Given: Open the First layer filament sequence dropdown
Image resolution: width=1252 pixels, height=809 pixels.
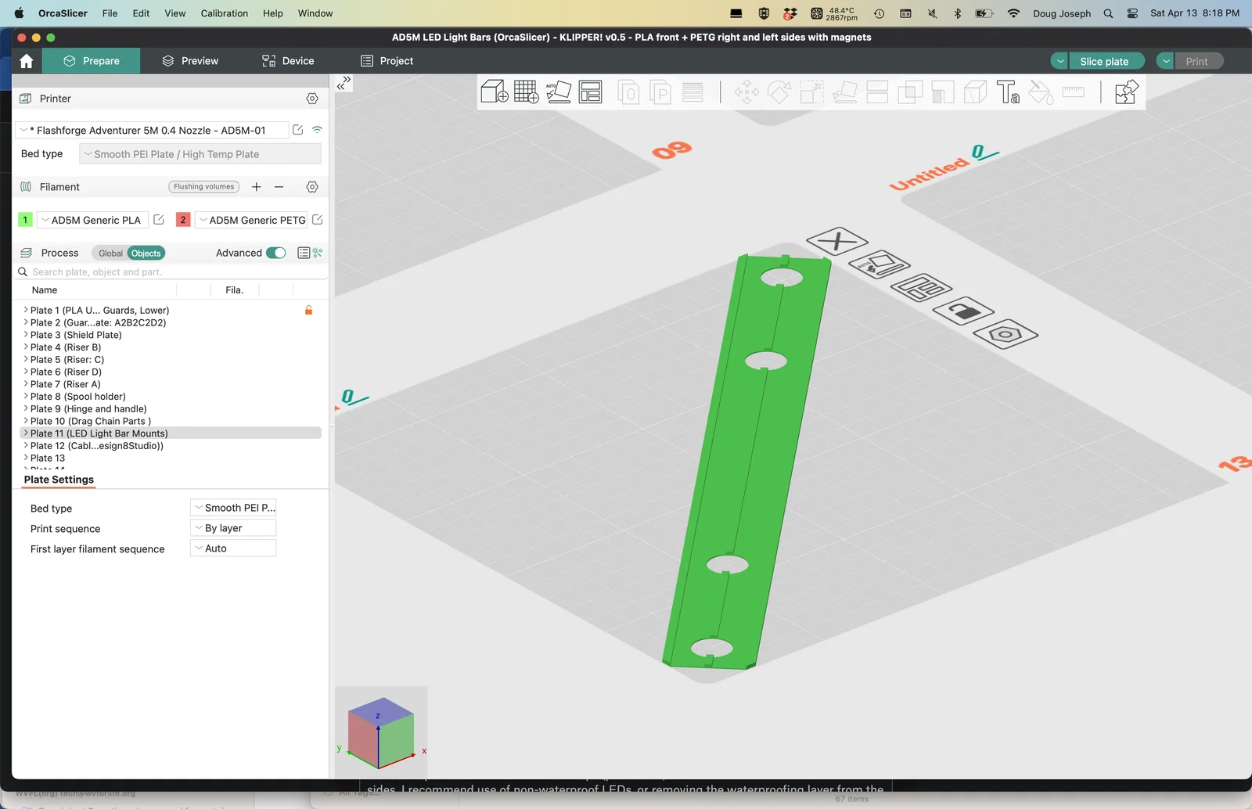Looking at the screenshot, I should 233,548.
